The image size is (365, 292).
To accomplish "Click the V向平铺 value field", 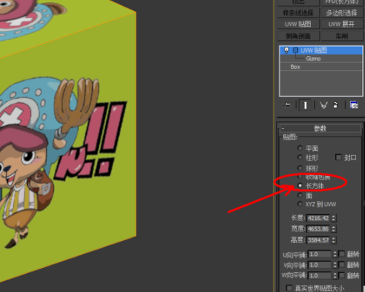I will pos(320,265).
